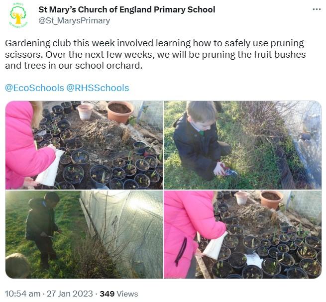Click the white watering jug in bottom-right photo
This screenshot has height=302, width=326.
click(x=215, y=246)
